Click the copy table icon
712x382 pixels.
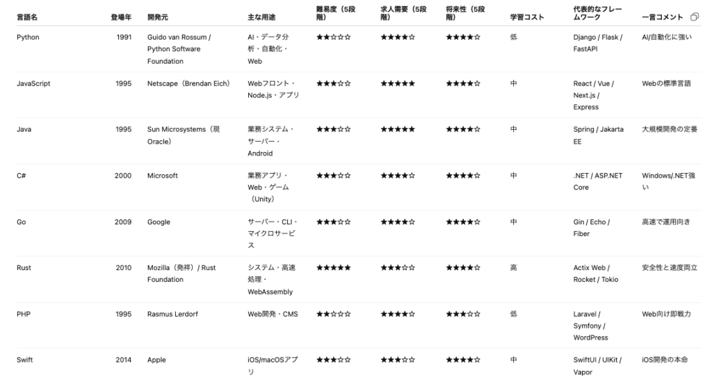click(695, 16)
